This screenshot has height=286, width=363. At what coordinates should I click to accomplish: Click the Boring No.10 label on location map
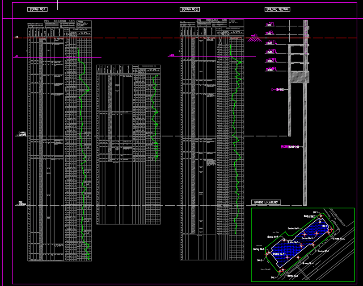click(x=339, y=239)
